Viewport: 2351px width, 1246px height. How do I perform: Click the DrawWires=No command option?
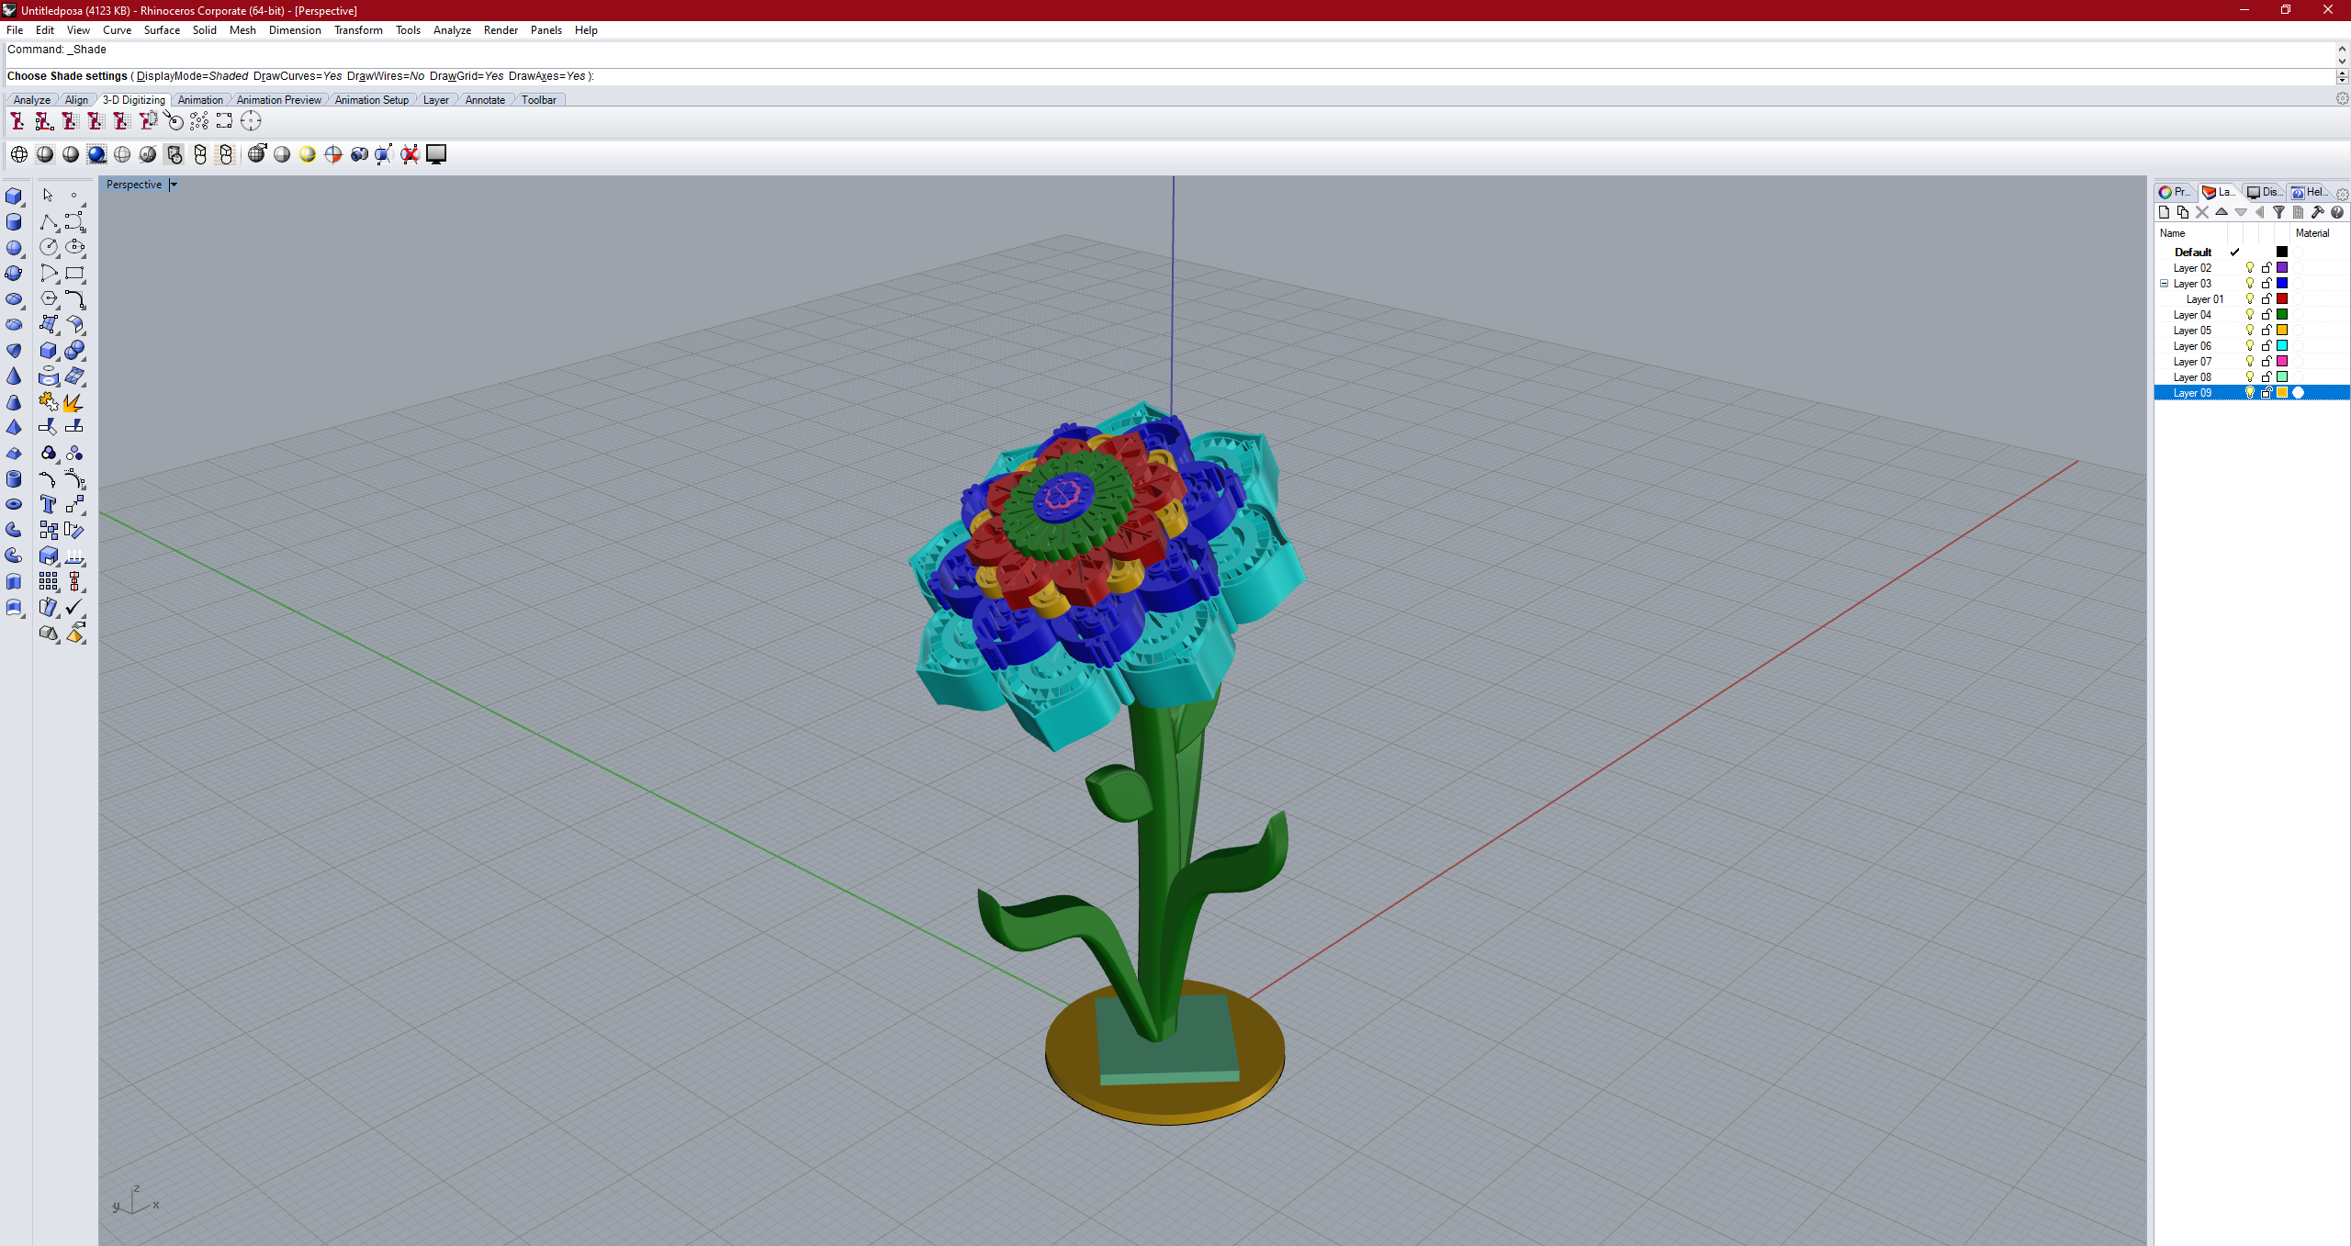pos(386,76)
